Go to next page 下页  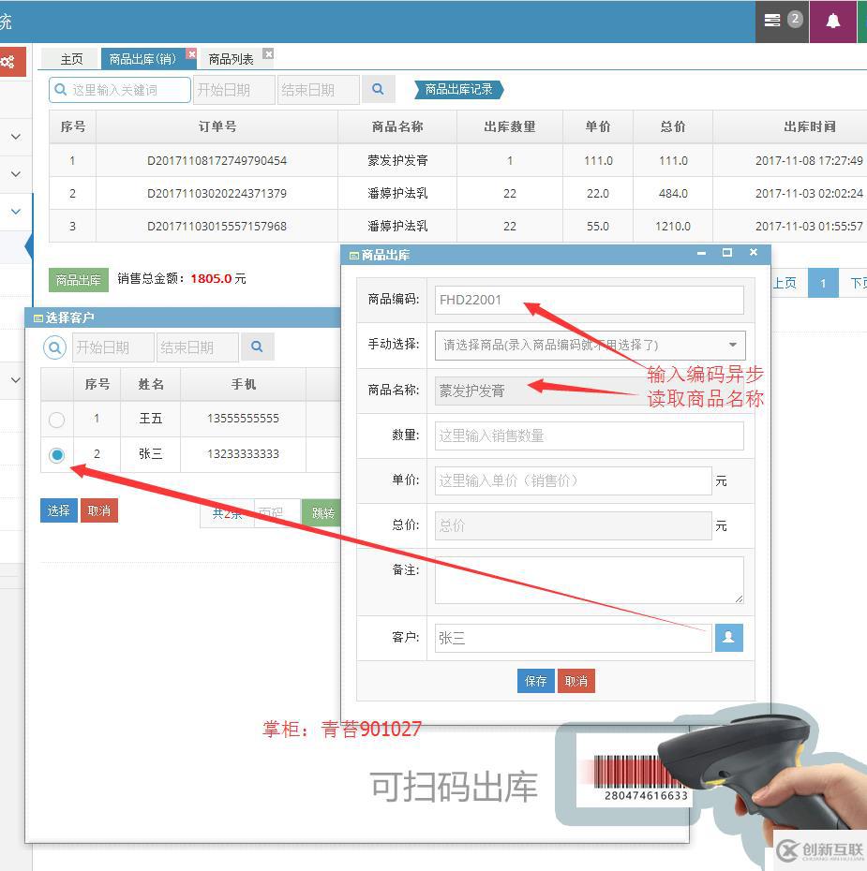pos(856,283)
